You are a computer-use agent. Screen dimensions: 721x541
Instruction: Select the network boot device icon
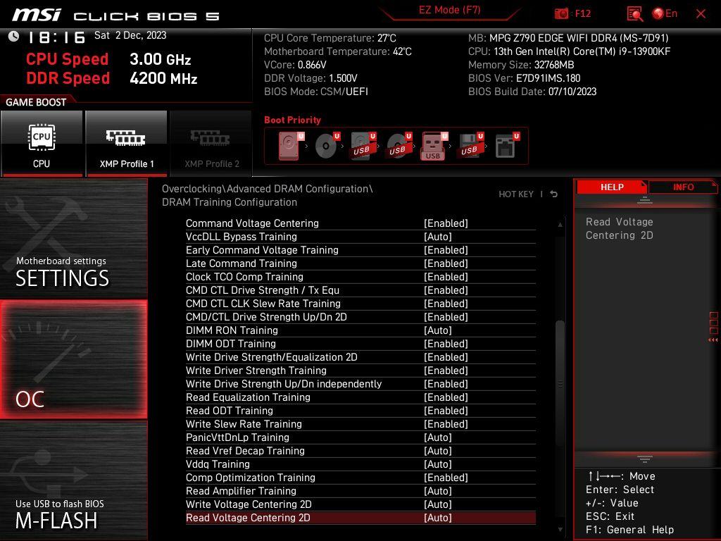[x=506, y=146]
